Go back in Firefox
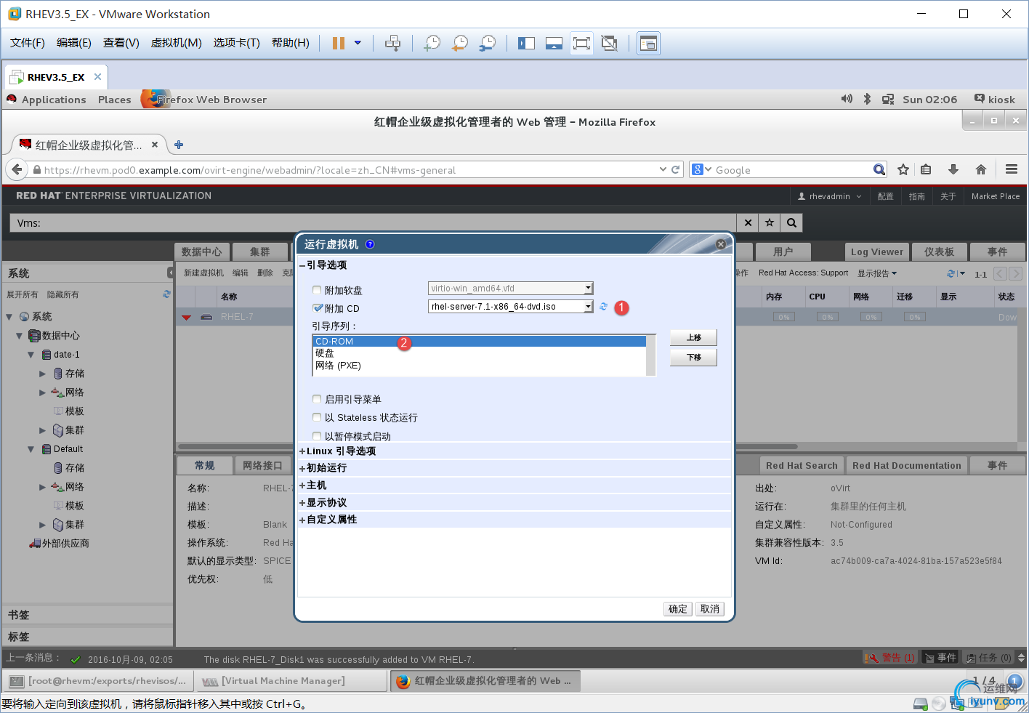Viewport: 1029px width, 713px height. click(17, 169)
